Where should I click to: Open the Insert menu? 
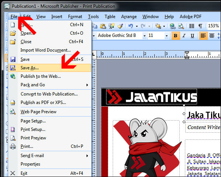pyautogui.click(x=57, y=17)
